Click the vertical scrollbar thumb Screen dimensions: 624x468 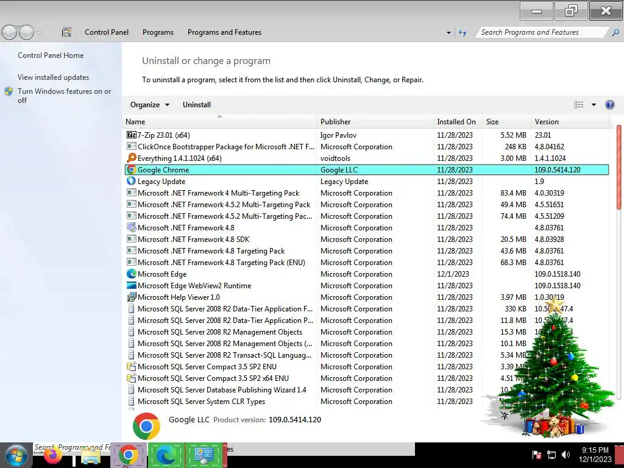point(619,167)
